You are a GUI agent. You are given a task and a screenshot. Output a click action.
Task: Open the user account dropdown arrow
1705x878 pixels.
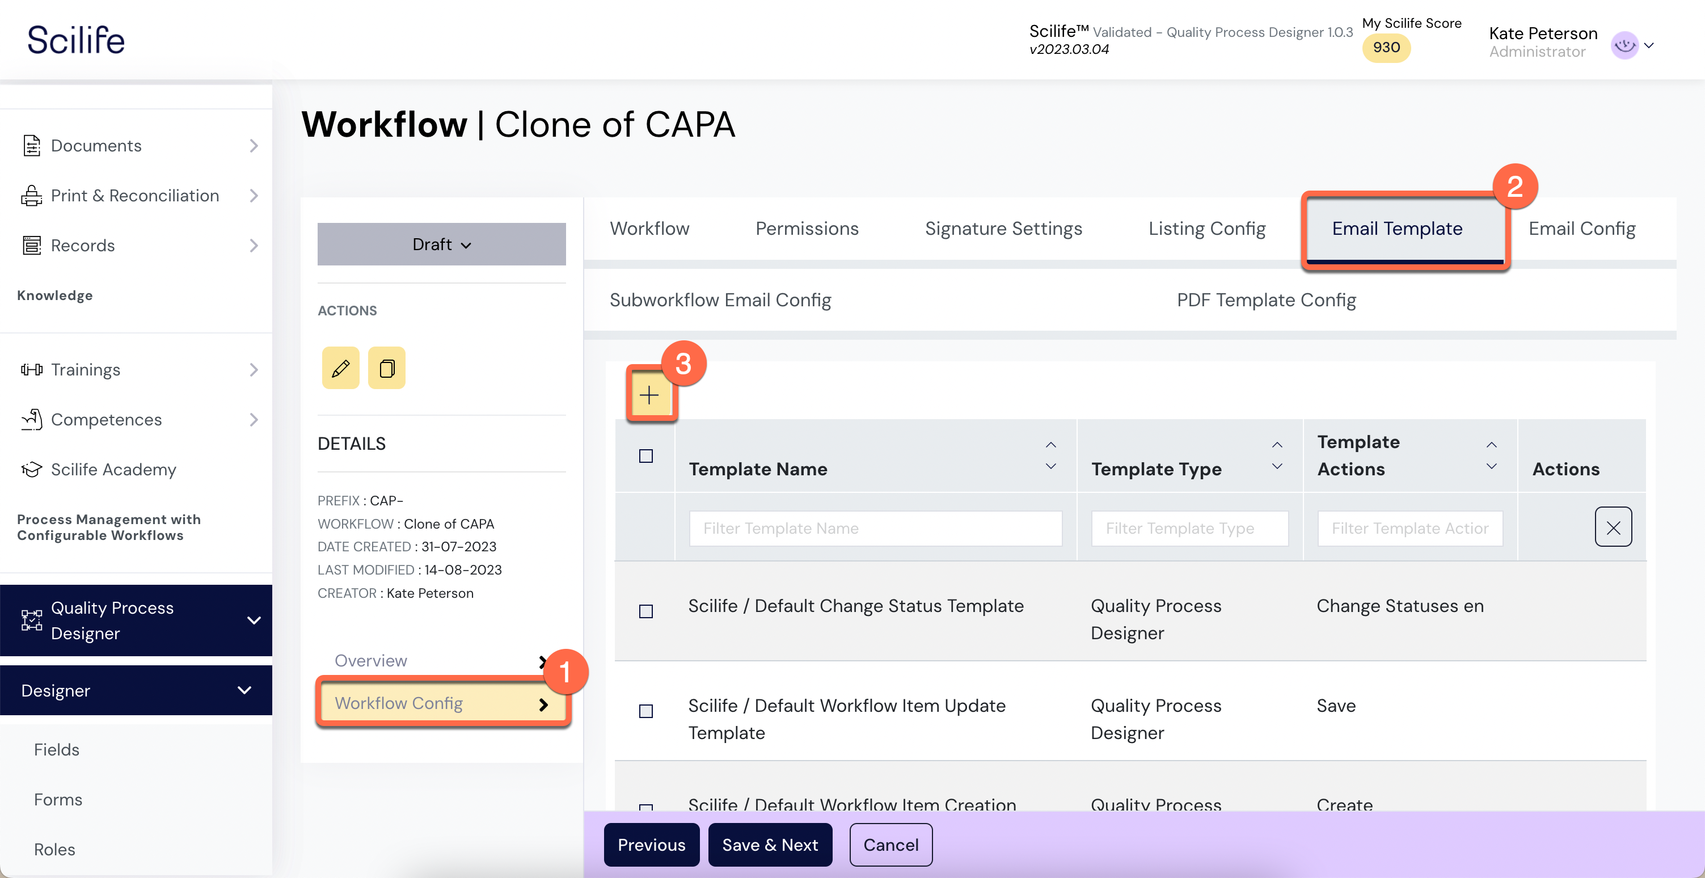pyautogui.click(x=1649, y=45)
